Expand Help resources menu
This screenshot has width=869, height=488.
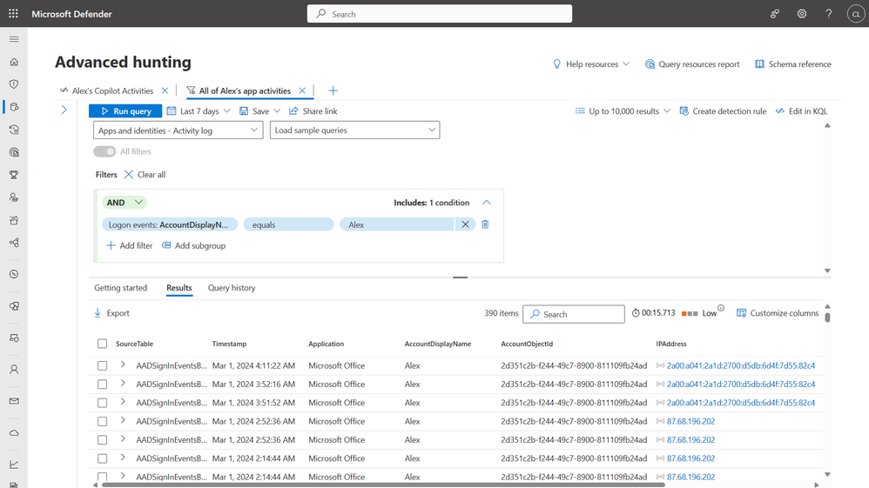click(x=591, y=64)
